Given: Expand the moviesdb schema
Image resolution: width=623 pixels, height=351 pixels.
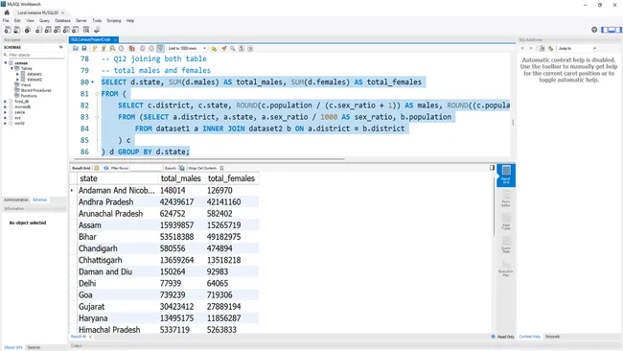Looking at the screenshot, I should pyautogui.click(x=6, y=106).
